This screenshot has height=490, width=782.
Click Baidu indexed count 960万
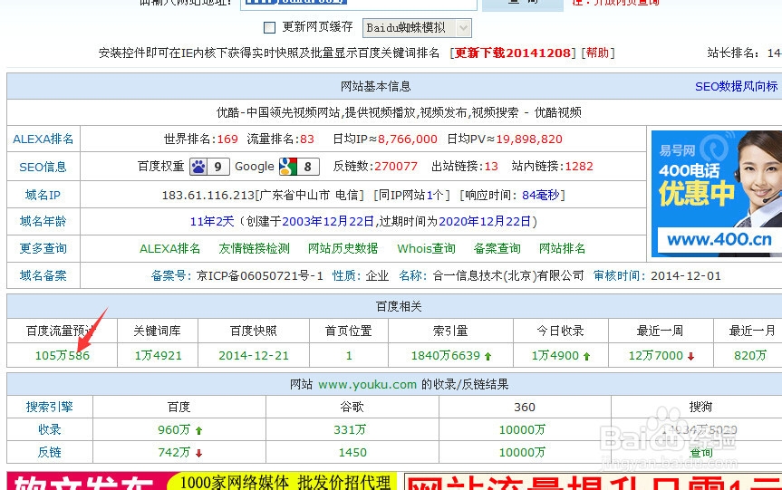click(174, 429)
